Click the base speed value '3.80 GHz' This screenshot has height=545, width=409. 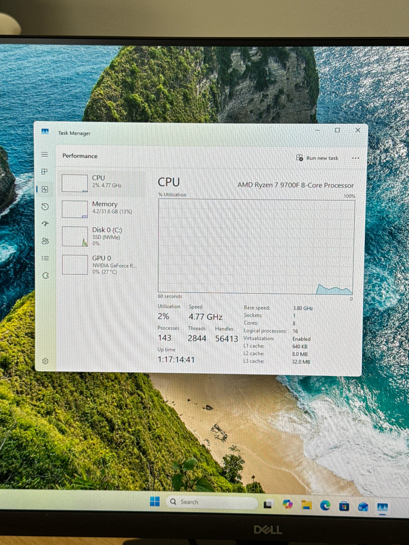(x=303, y=308)
